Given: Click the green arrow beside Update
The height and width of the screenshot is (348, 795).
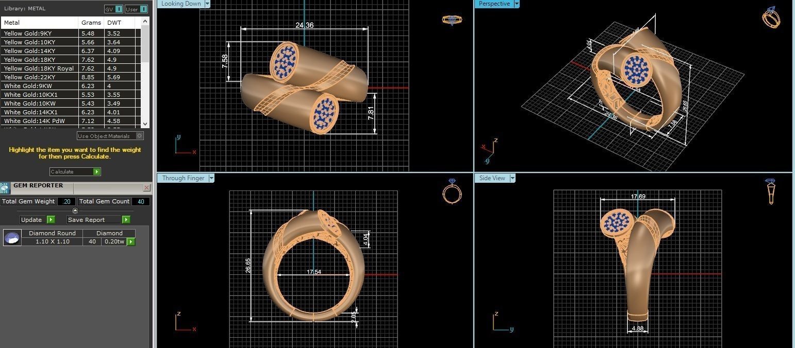Looking at the screenshot, I should (51, 220).
